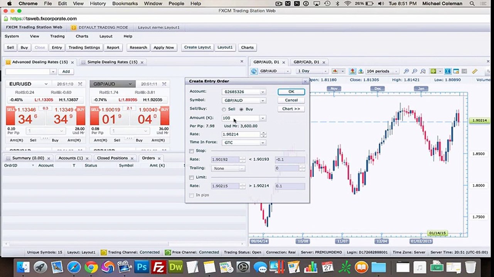The image size is (494, 277).
Task: Open the Accounts (1) tab
Action: click(71, 158)
